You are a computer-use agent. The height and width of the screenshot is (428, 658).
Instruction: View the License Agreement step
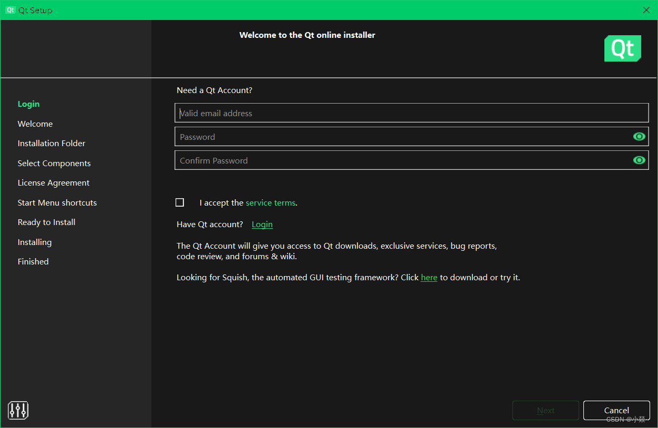(x=53, y=182)
